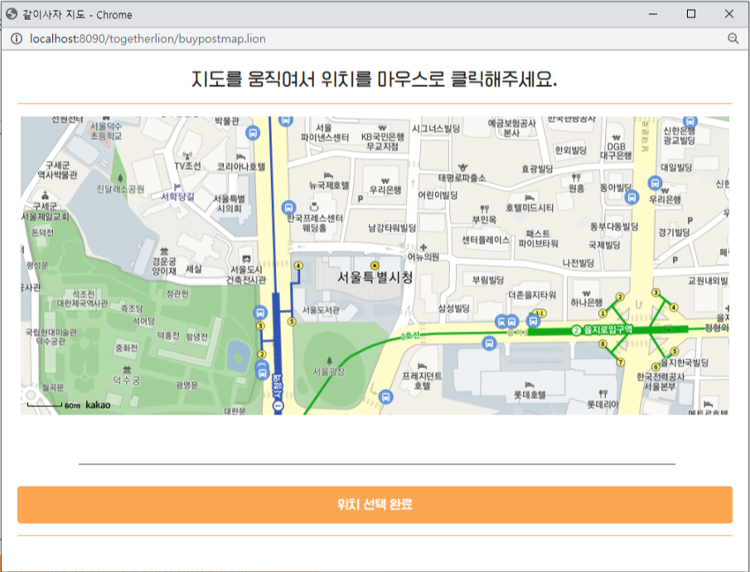Click the 서울도시 건축전시관 label

tap(246, 274)
